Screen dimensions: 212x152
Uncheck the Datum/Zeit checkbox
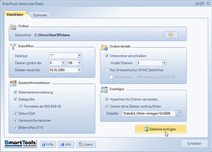click(x=16, y=113)
